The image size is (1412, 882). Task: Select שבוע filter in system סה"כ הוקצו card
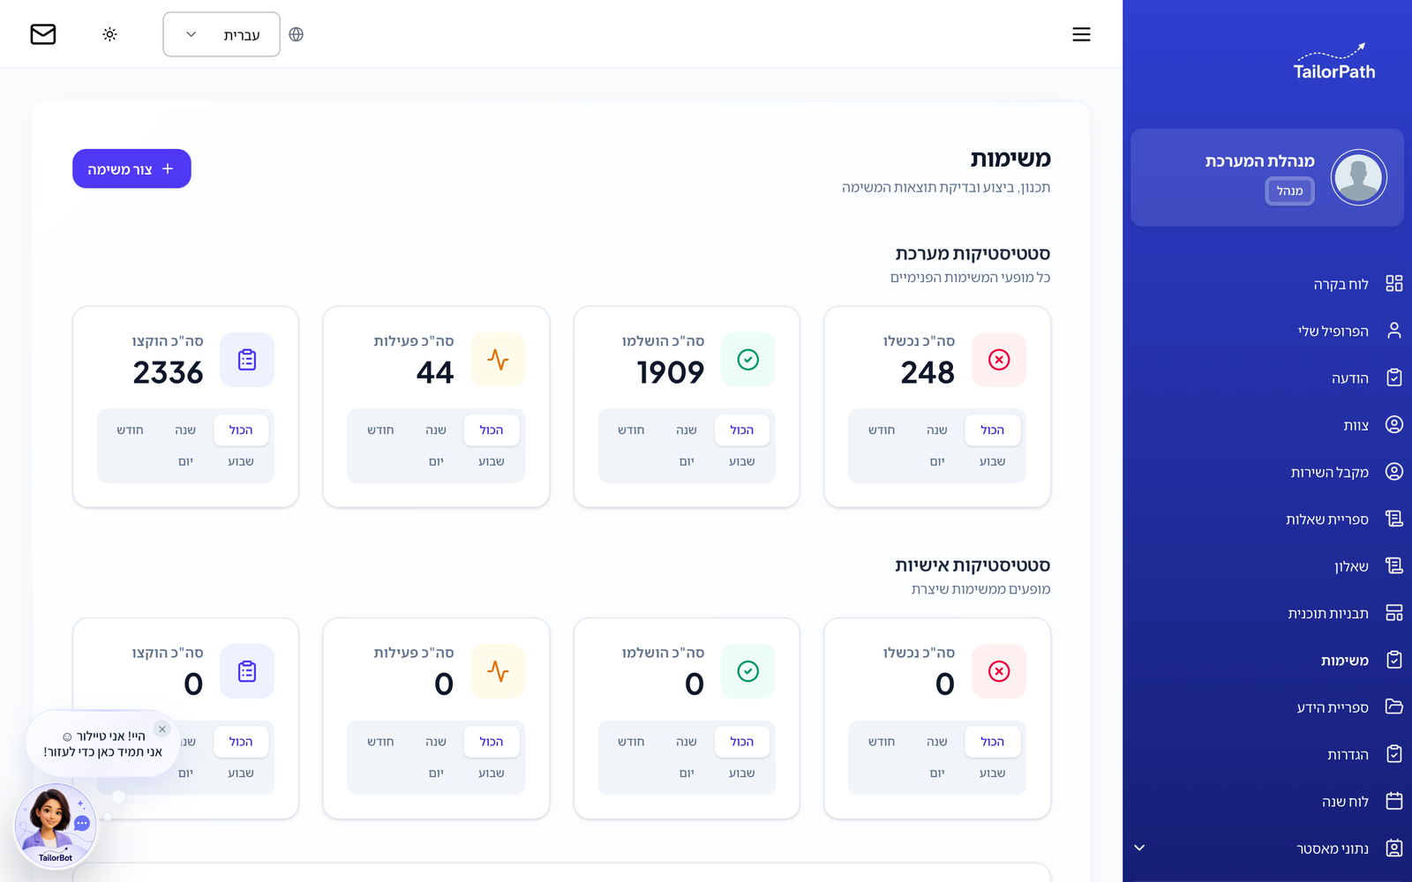(241, 461)
